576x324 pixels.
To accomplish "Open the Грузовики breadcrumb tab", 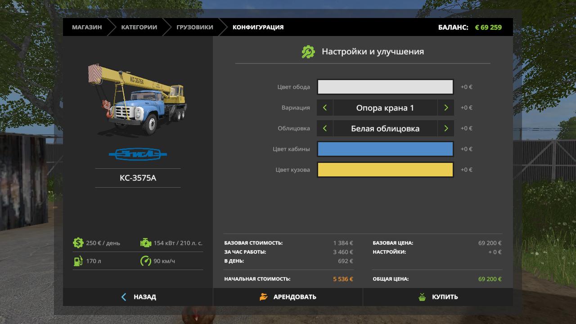I will [x=194, y=27].
